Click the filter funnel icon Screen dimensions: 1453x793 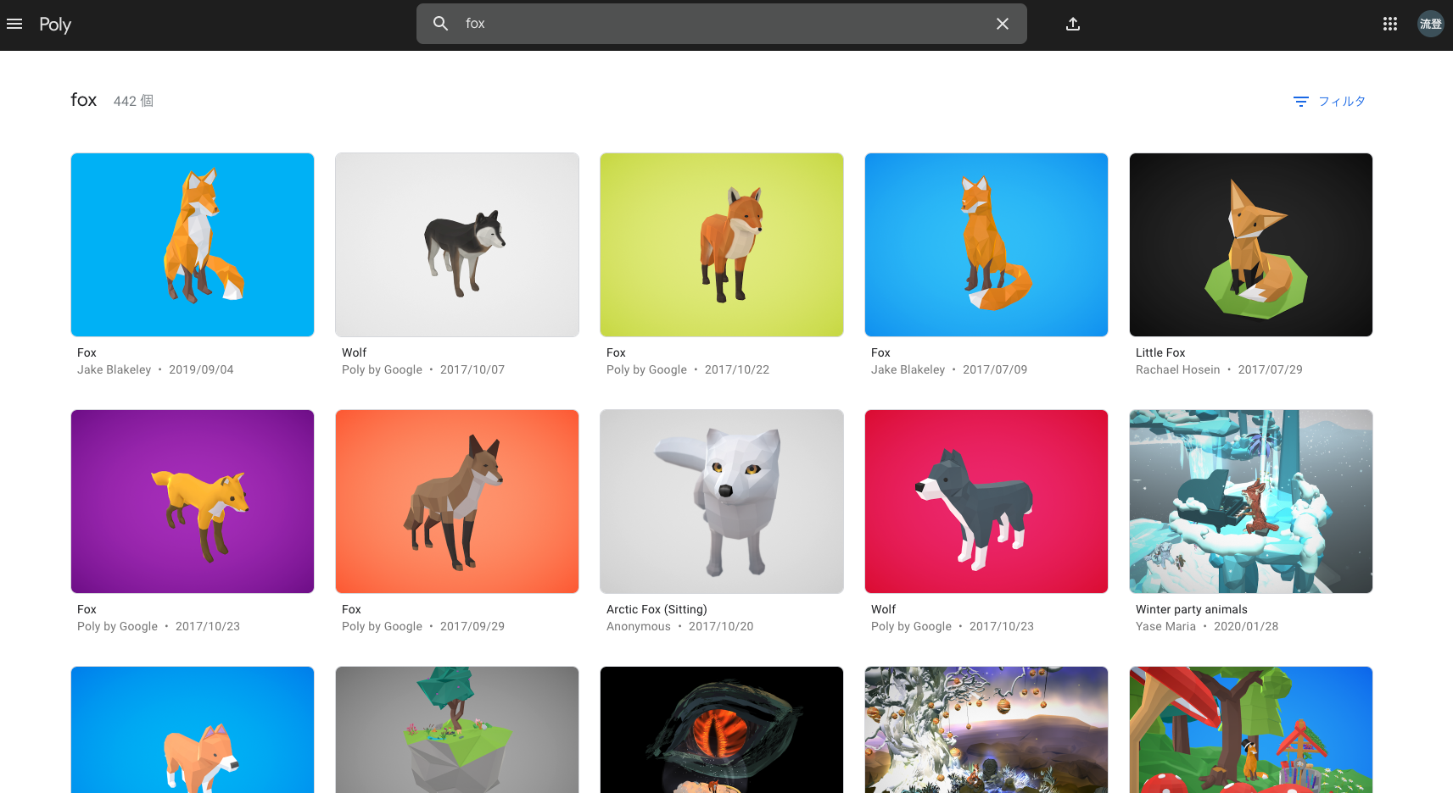[x=1300, y=101]
